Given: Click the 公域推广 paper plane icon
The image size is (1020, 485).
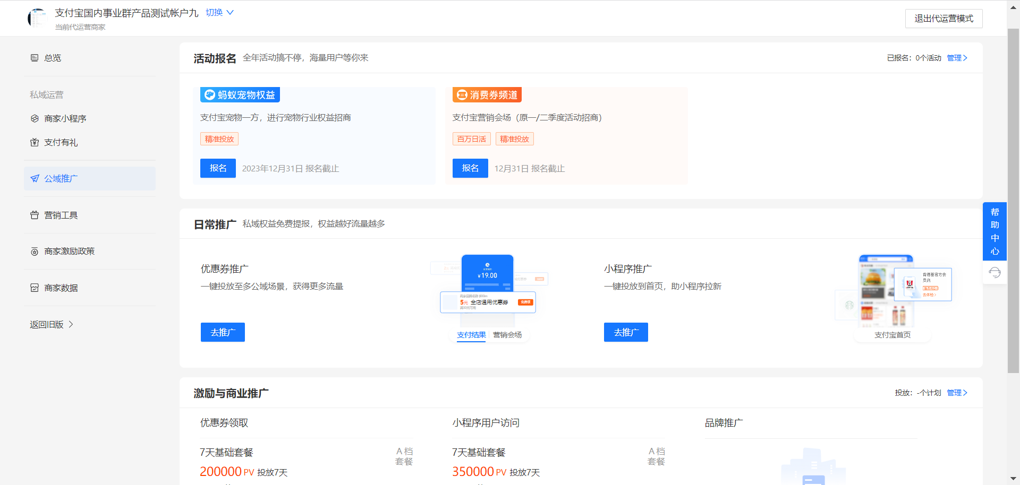Looking at the screenshot, I should pyautogui.click(x=35, y=179).
